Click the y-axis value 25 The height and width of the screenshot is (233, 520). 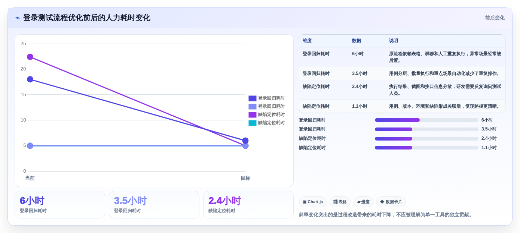pos(23,44)
